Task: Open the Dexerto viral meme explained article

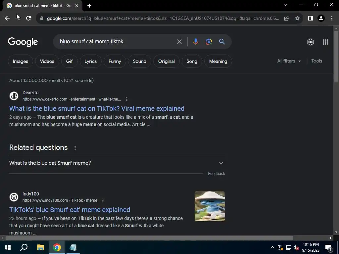Action: (97, 108)
